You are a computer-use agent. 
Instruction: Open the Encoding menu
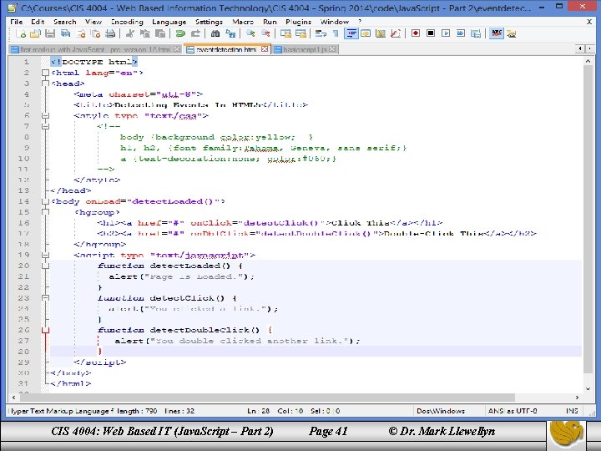[x=127, y=22]
